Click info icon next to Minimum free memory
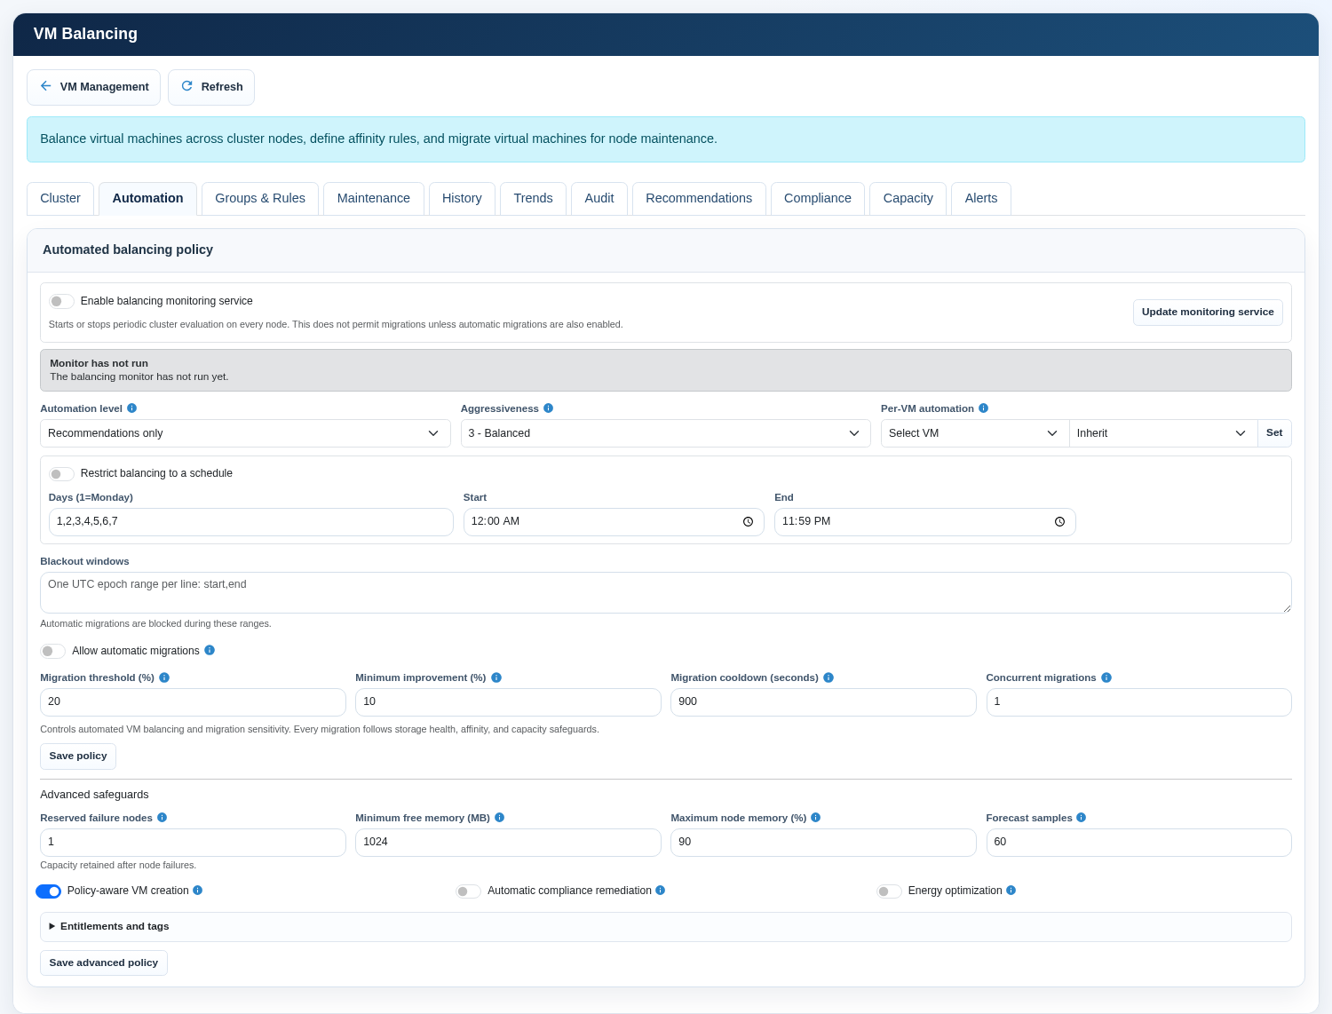The image size is (1332, 1014). pos(499,818)
